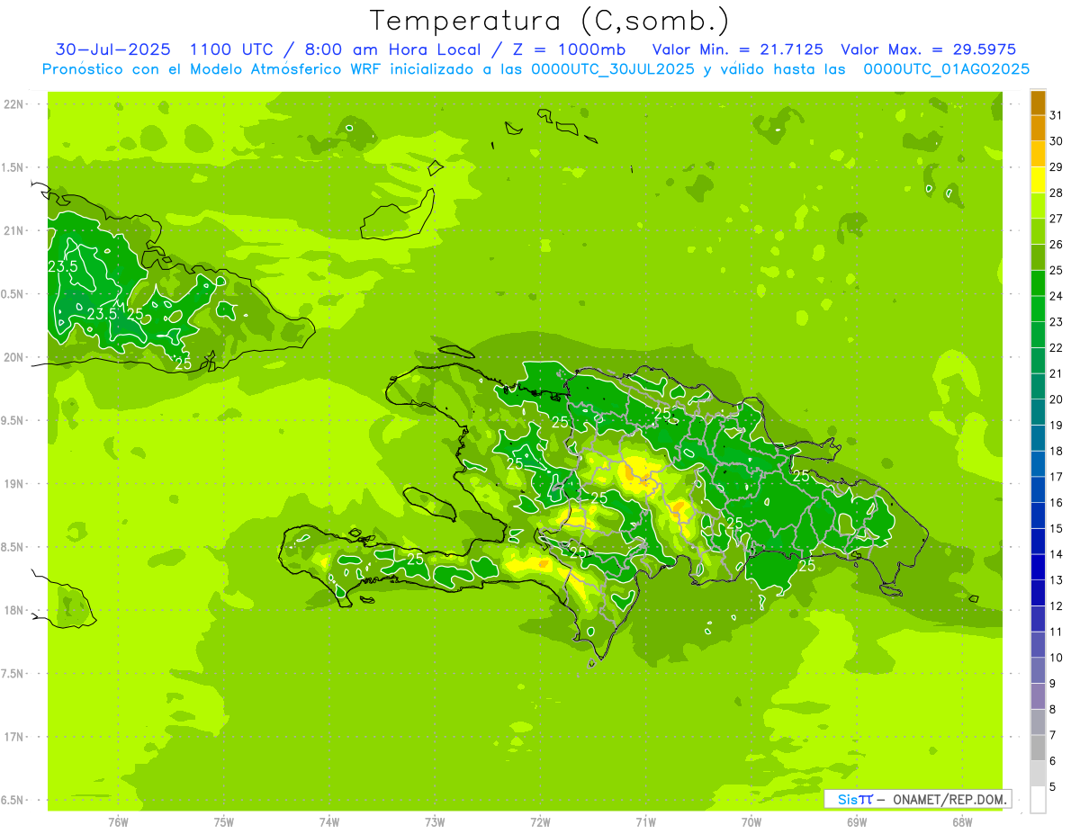
Task: Pick the darkest orange swatch atop the color scale
Action: point(1038,103)
